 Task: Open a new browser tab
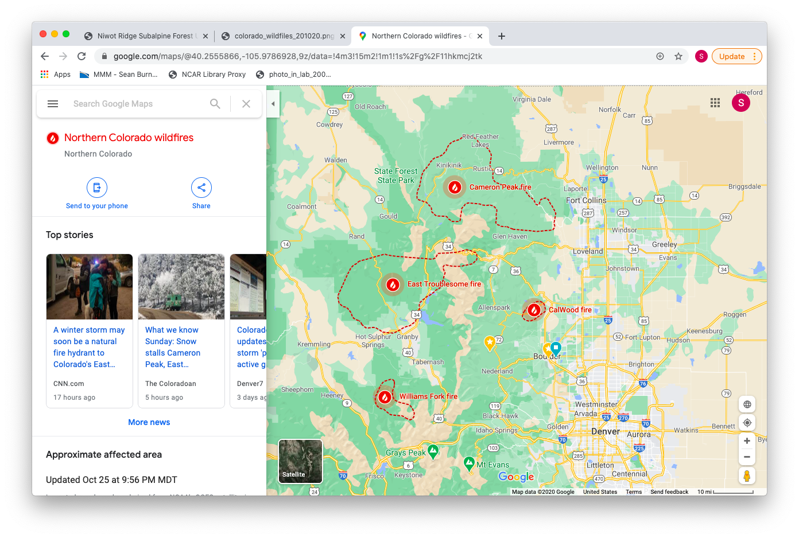(502, 36)
